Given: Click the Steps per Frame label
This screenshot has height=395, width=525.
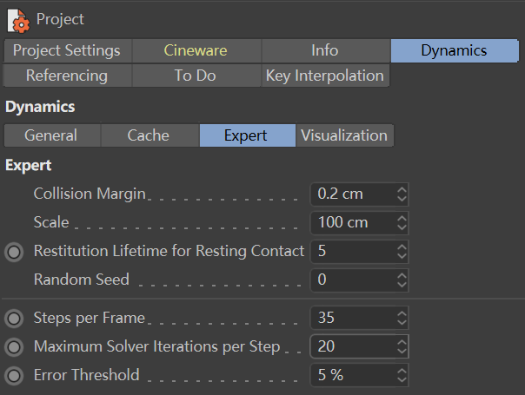Looking at the screenshot, I should (x=89, y=318).
